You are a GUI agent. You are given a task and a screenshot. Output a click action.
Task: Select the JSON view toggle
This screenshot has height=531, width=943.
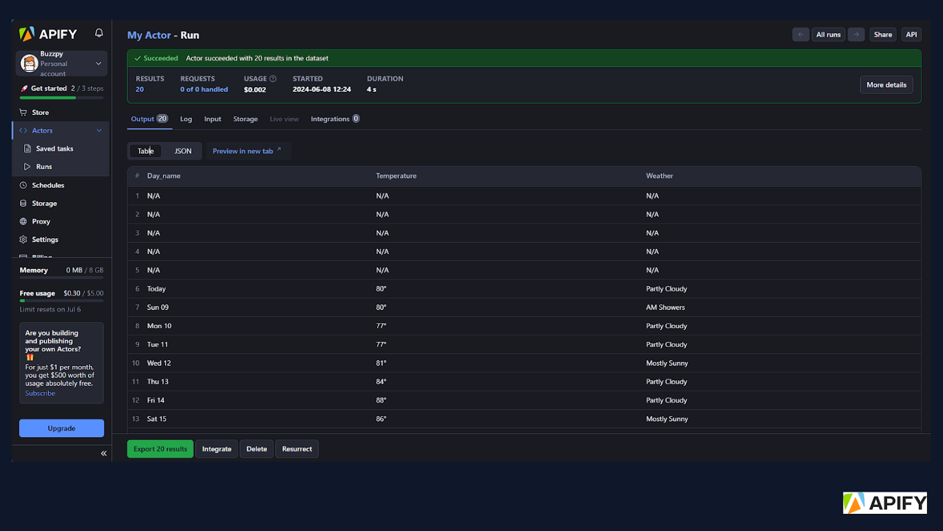pyautogui.click(x=183, y=151)
